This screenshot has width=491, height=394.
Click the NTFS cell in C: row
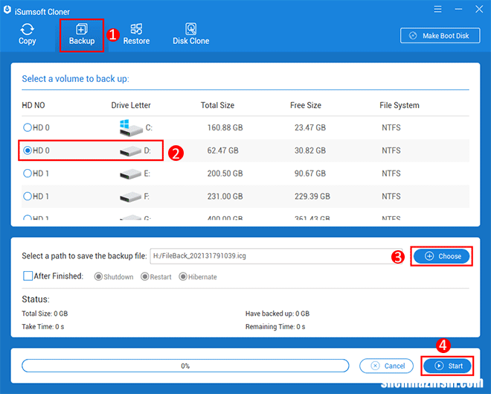point(391,127)
